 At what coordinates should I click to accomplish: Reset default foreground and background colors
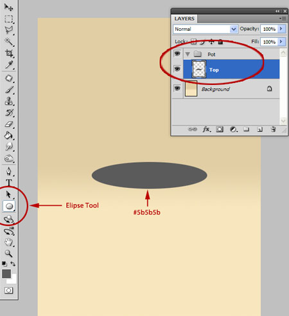pos(4,264)
